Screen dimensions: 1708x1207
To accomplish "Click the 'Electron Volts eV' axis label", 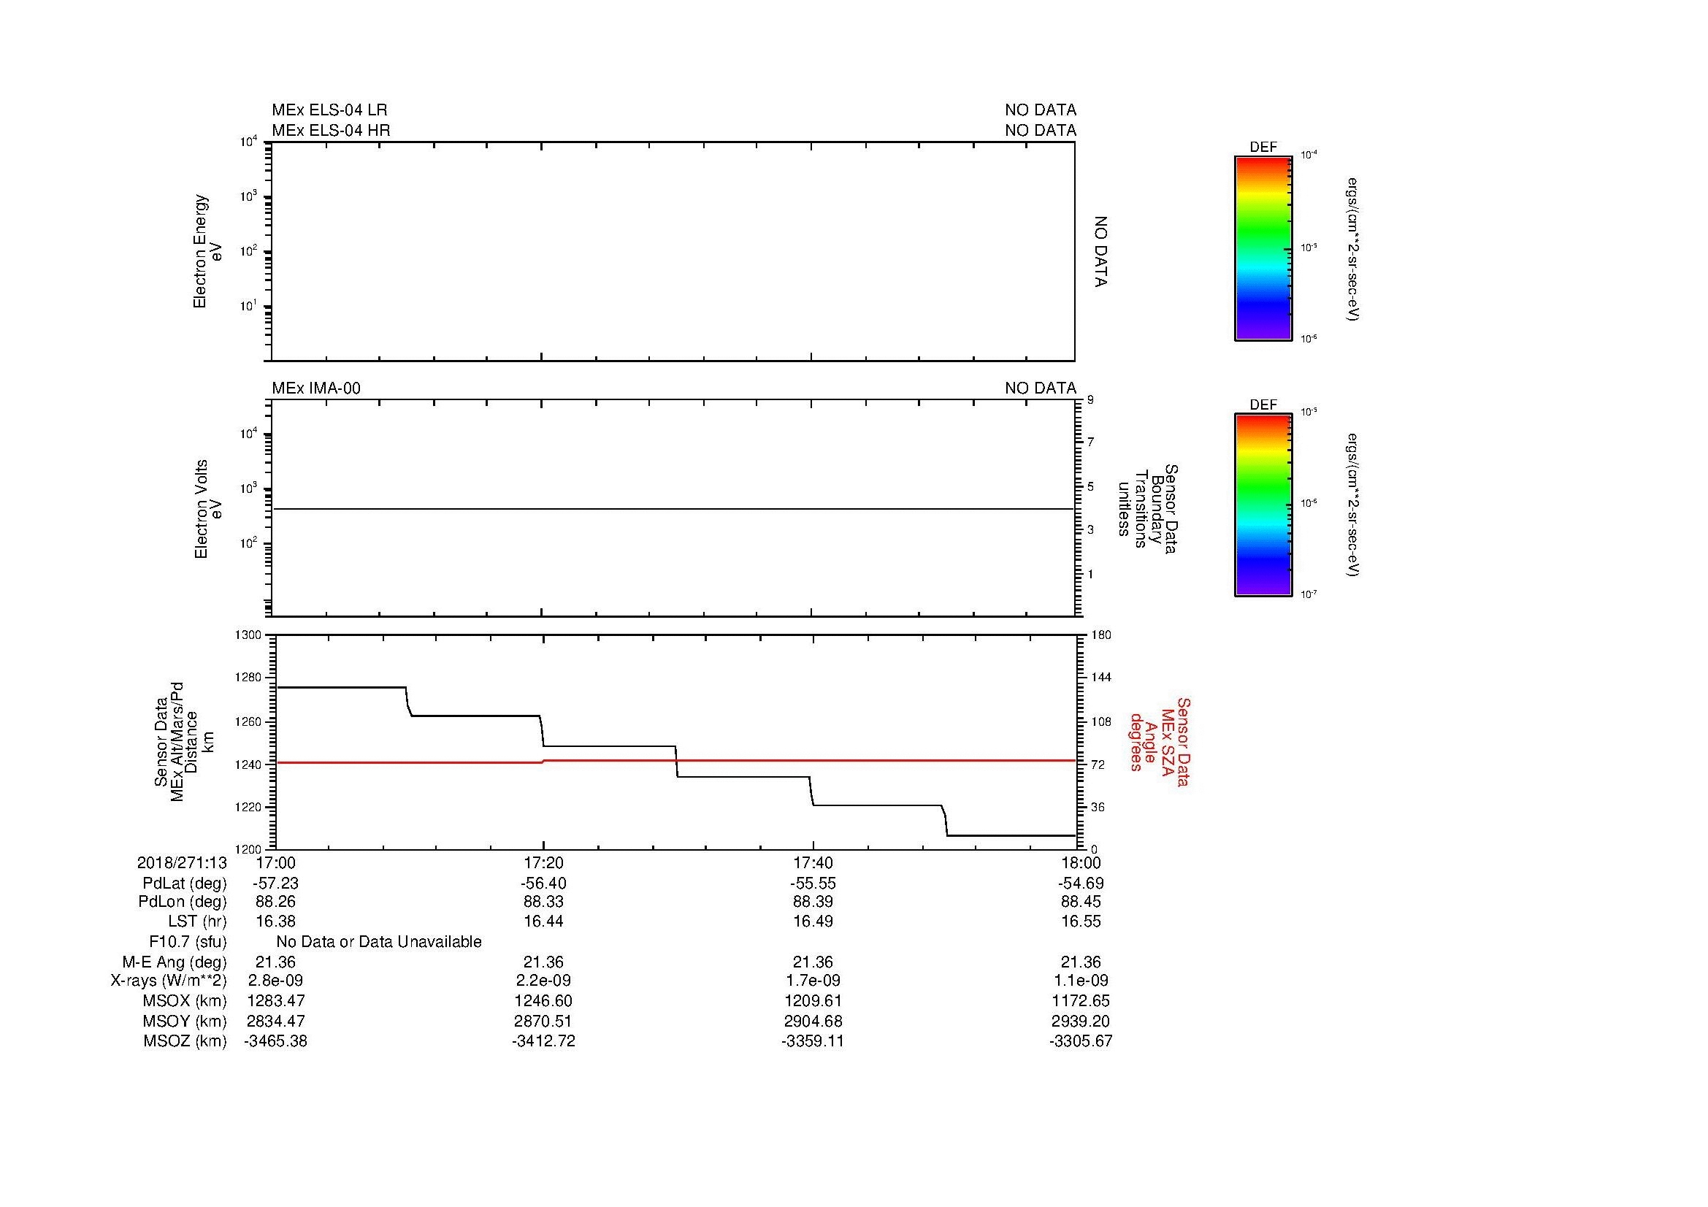I will click(208, 509).
